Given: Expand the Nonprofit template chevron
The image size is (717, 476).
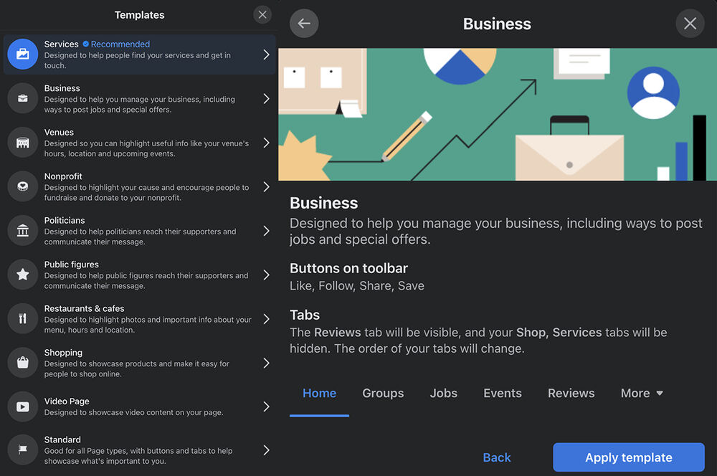Looking at the screenshot, I should tap(267, 186).
